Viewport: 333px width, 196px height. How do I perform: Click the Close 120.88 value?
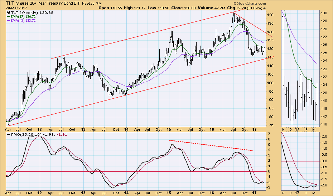[183, 8]
